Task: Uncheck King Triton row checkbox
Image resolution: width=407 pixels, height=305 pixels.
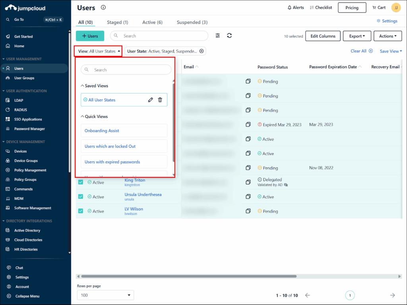Action: tap(81, 182)
